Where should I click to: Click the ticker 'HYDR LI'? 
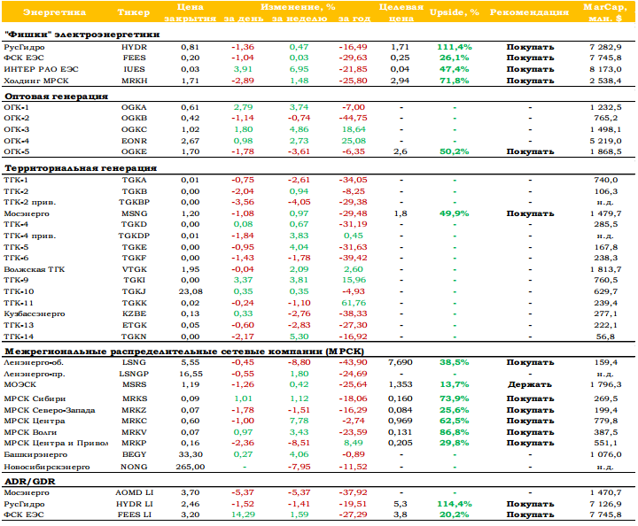tap(134, 504)
